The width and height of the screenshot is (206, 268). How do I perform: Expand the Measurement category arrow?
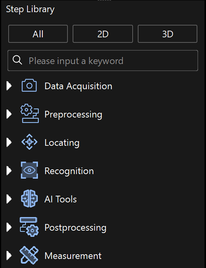click(9, 256)
